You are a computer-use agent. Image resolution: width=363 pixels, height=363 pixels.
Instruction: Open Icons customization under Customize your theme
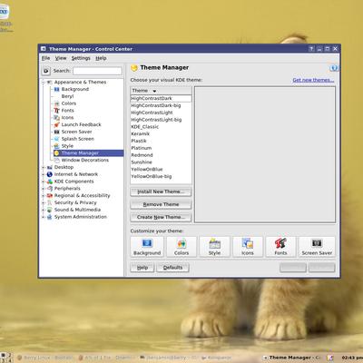coord(248,247)
